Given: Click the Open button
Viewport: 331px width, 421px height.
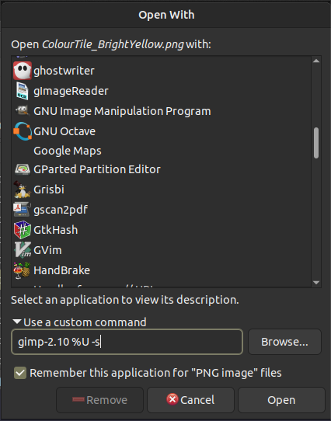Looking at the screenshot, I should click(x=281, y=400).
